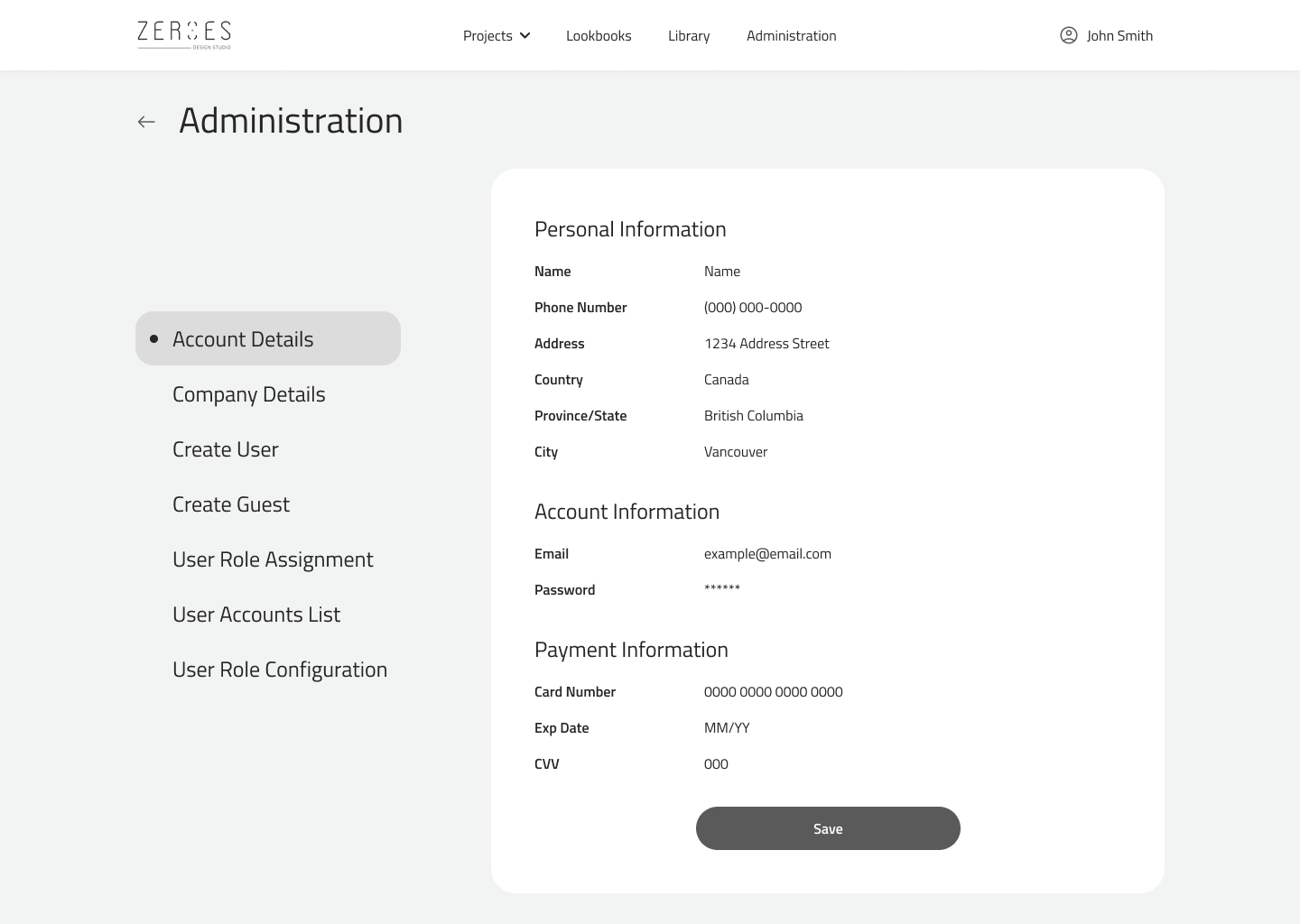
Task: Click the Account Information heading
Action: coord(627,512)
